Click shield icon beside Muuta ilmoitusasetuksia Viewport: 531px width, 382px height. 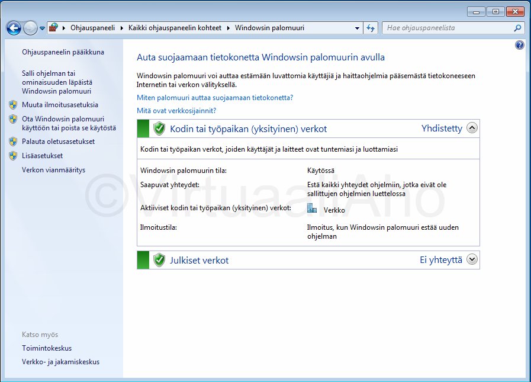13,105
